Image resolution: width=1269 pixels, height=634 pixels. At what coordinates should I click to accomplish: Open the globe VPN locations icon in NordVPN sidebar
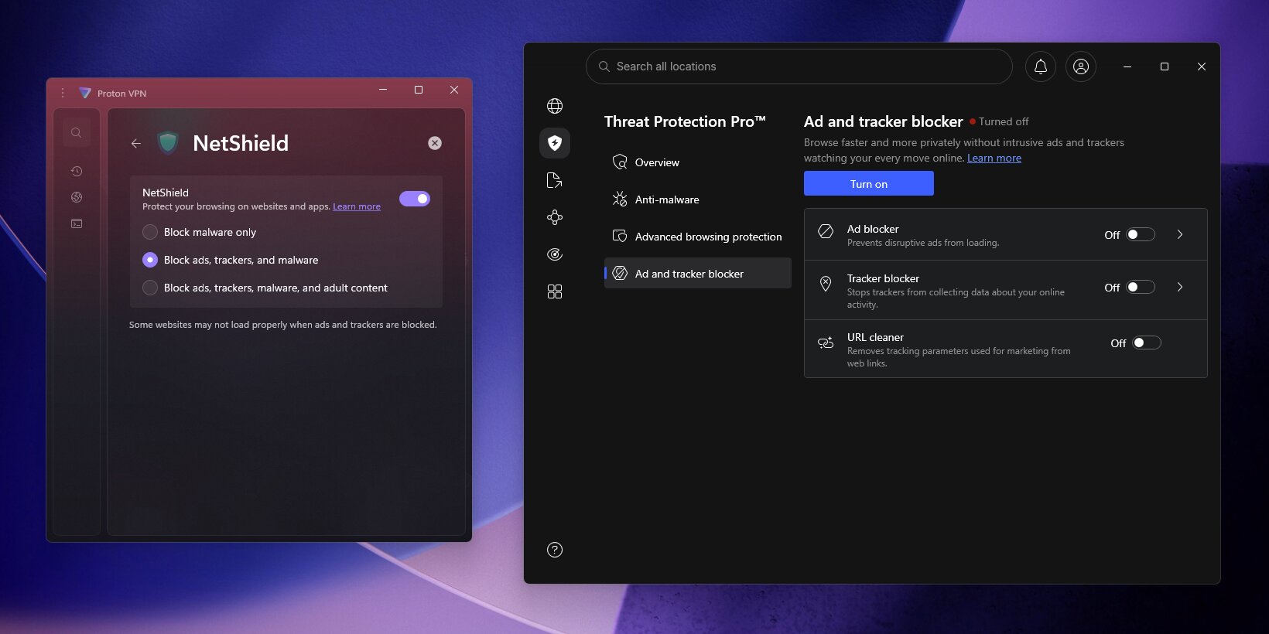[x=555, y=106]
